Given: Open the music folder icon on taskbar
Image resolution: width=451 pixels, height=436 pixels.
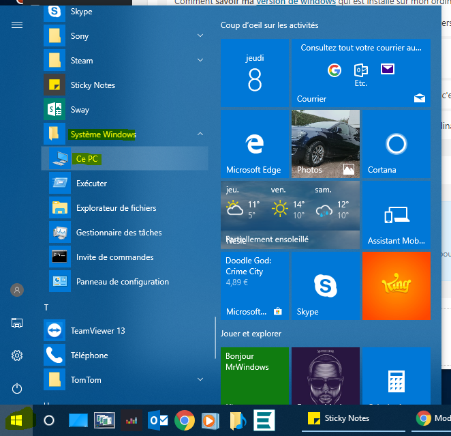Looking at the screenshot, I should pyautogui.click(x=237, y=421).
